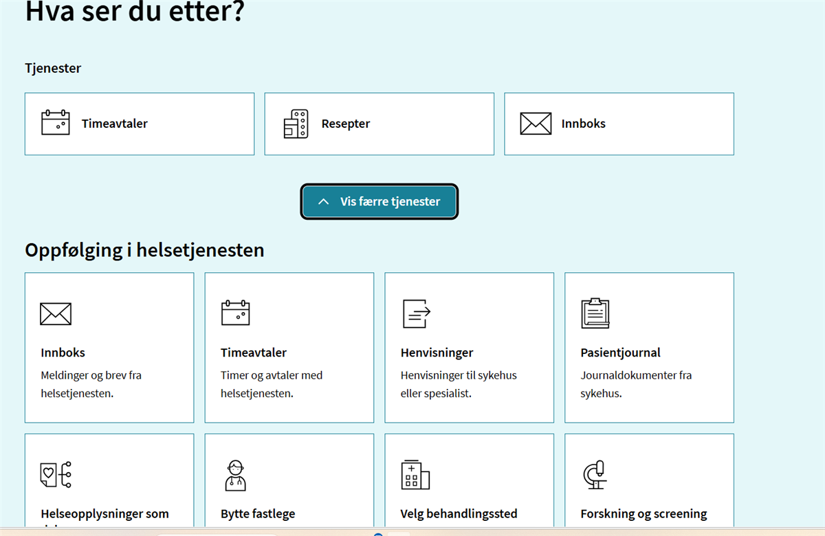Click the chevron-up arrow in Vis færre tjenester

point(323,202)
